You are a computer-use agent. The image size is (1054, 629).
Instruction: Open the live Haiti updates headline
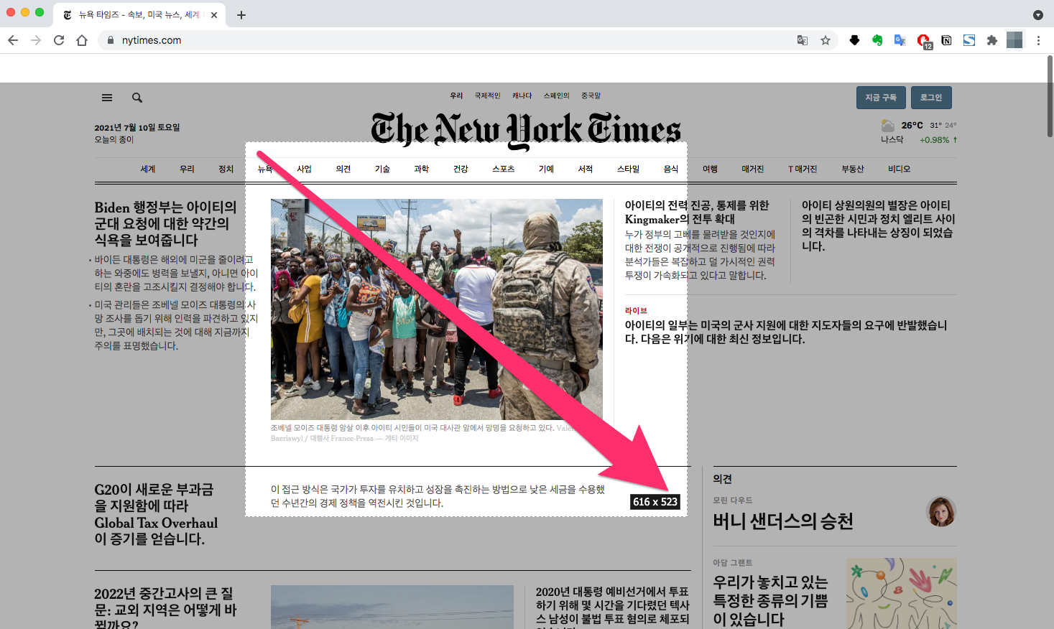click(786, 332)
